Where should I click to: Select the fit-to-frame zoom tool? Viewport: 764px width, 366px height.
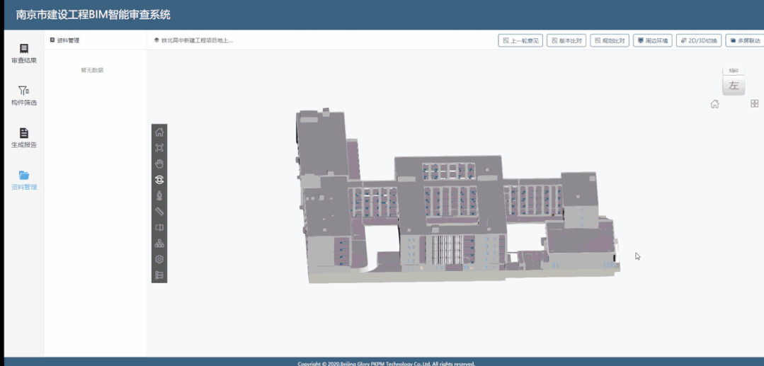click(159, 148)
